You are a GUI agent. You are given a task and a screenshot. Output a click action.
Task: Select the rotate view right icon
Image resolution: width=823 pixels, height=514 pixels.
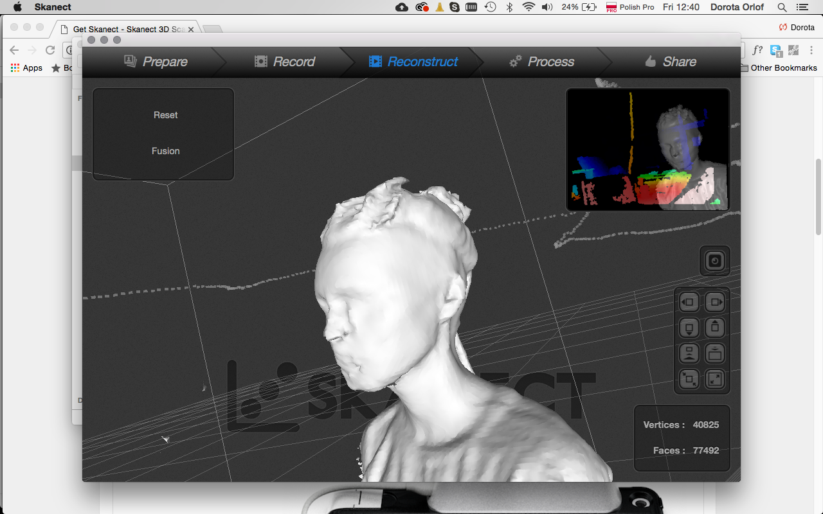pos(715,301)
